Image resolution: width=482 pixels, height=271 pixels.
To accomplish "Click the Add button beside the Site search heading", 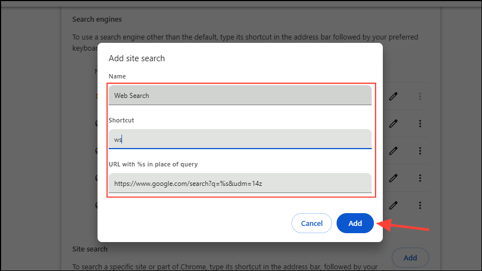I will pos(410,258).
